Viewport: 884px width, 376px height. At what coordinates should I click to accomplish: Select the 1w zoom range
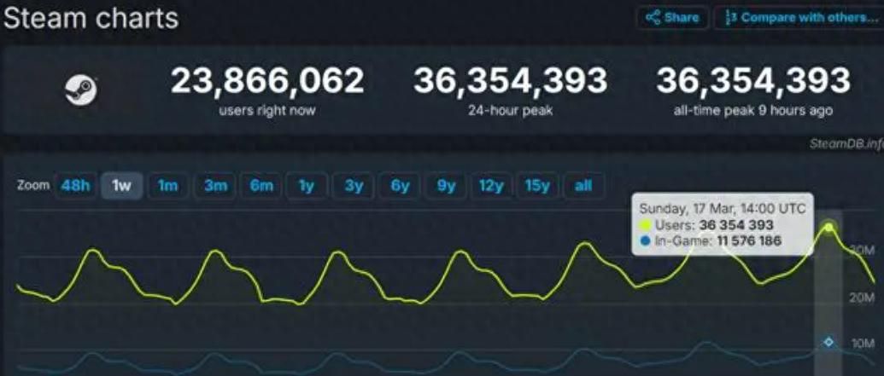pos(121,185)
